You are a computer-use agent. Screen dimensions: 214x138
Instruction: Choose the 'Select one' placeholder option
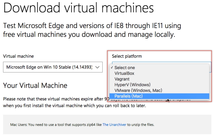coord(125,68)
